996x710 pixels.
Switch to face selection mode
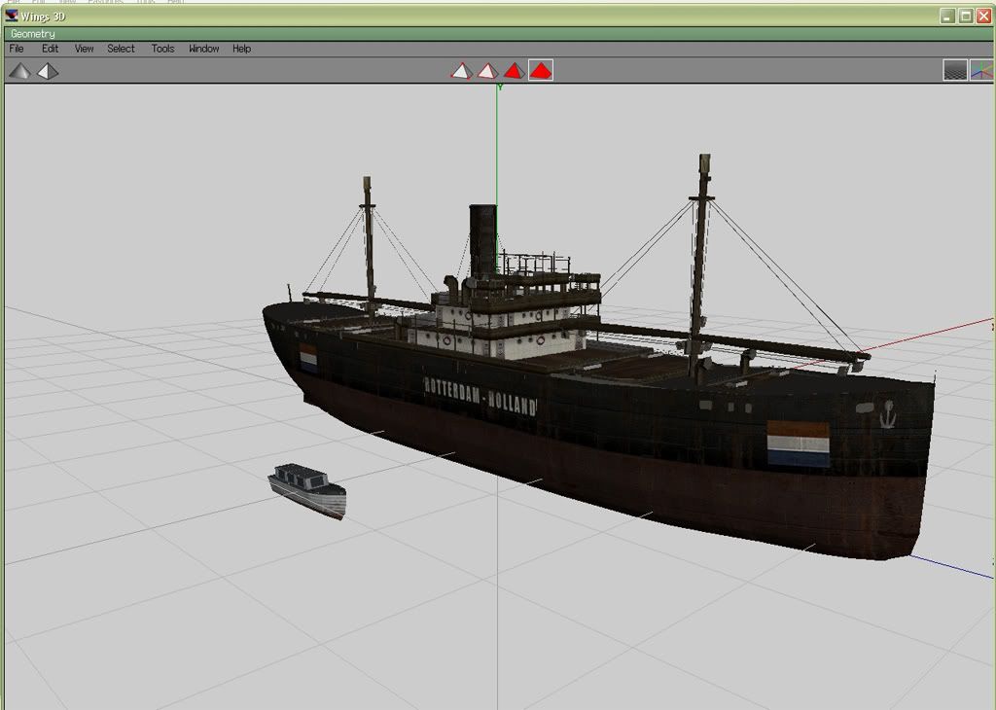coord(514,70)
